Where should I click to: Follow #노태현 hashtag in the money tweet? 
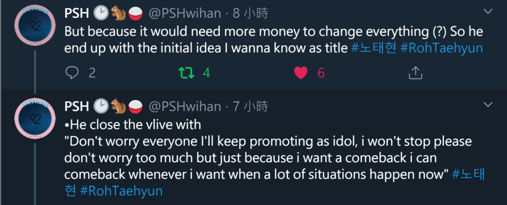tap(373, 48)
